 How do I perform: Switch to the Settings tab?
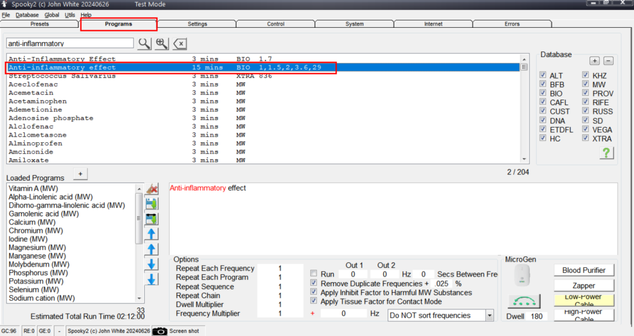click(x=197, y=24)
